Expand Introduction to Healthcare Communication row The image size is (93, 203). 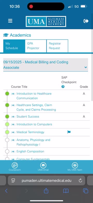pos(13,94)
